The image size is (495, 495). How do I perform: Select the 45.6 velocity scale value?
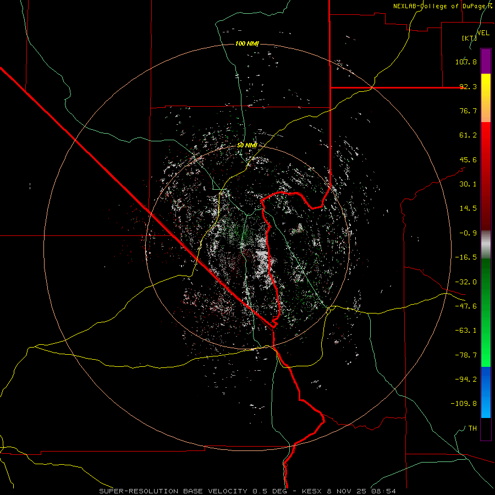(x=468, y=159)
